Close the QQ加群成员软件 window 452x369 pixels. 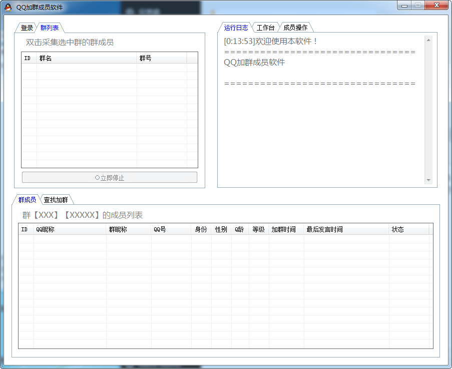[x=436, y=5]
